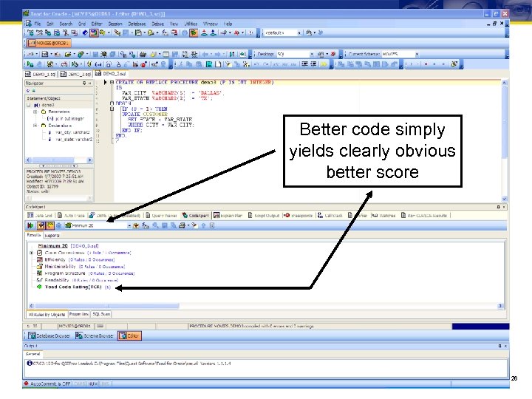This screenshot has width=532, height=399.
Task: Open the File menu
Action: pyautogui.click(x=38, y=24)
